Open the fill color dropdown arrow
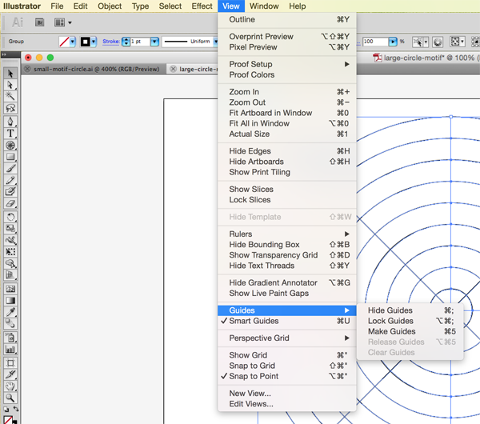This screenshot has width=480, height=424. (73, 42)
